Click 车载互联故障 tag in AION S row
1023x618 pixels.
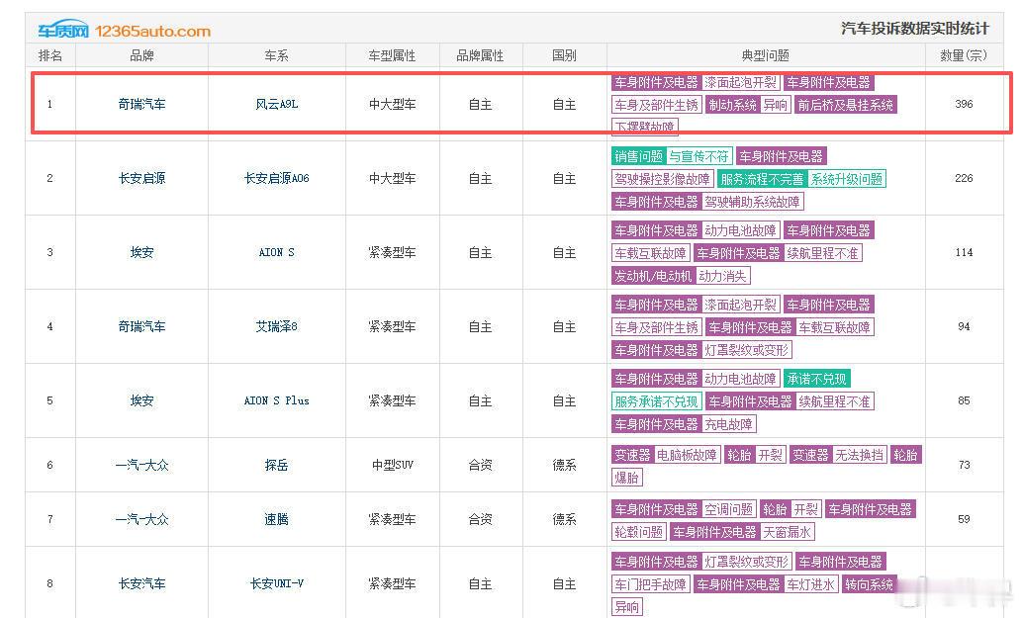650,253
